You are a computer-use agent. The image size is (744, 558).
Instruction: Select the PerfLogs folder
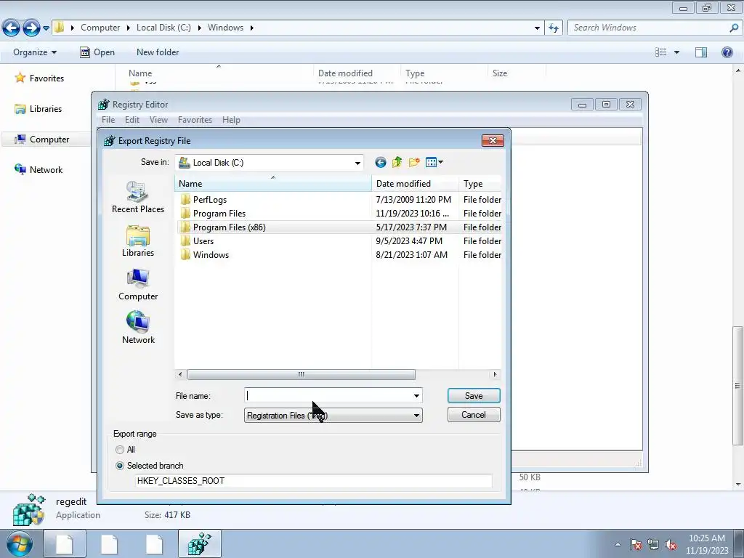pos(210,200)
